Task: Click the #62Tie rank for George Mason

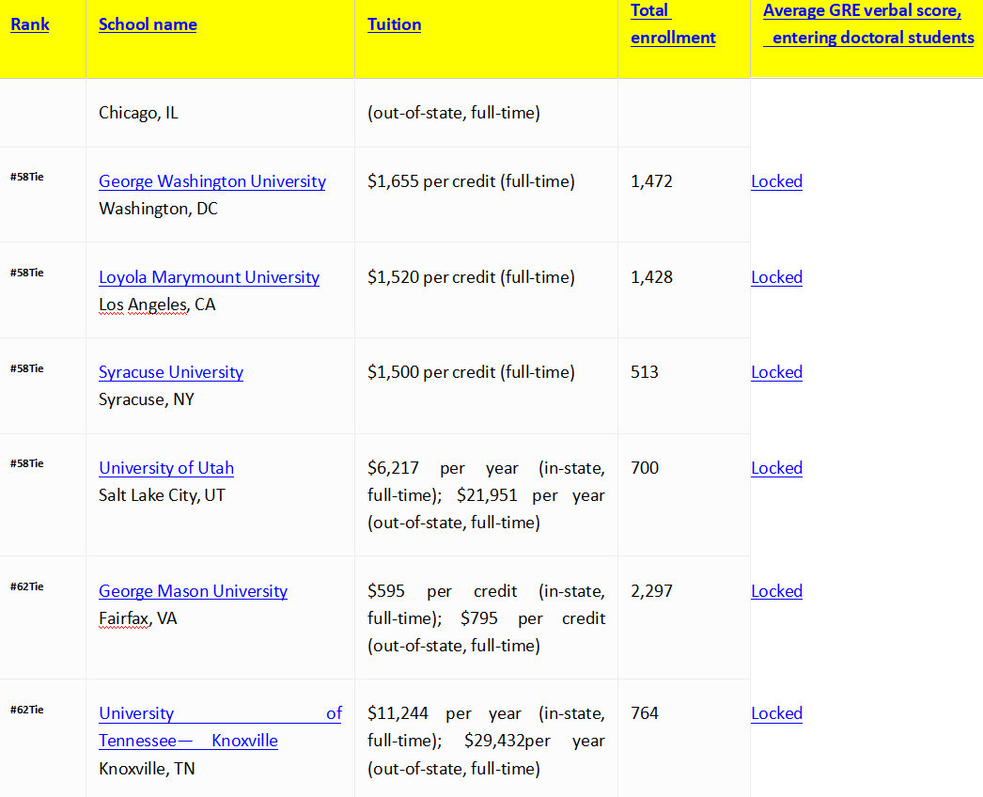Action: point(27,586)
